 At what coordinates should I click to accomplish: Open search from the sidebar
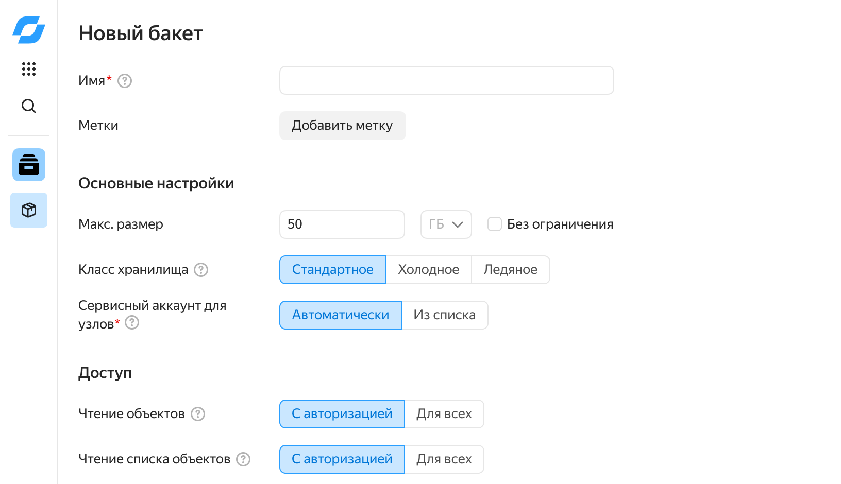[29, 106]
